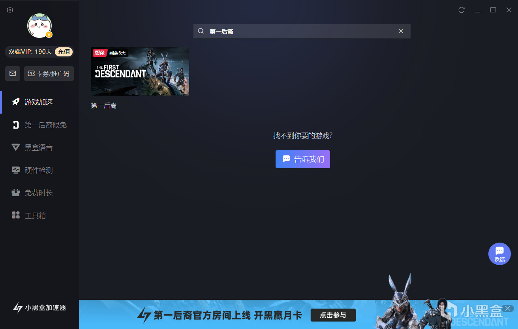The height and width of the screenshot is (329, 518).
Task: Click the 限免 tag on game card
Action: click(99, 53)
